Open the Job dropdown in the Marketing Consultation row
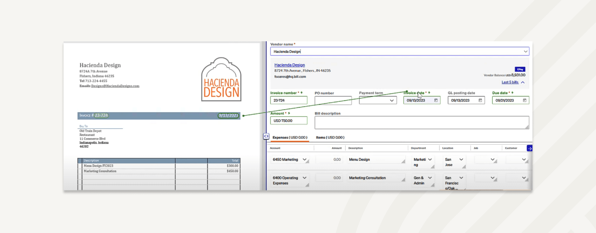Viewport: 596px width, 233px height. (x=492, y=178)
